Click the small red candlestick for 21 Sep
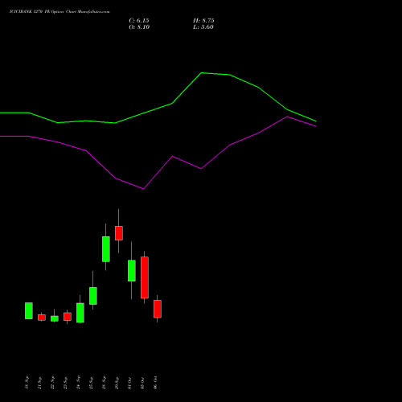The width and height of the screenshot is (402, 402). (42, 318)
